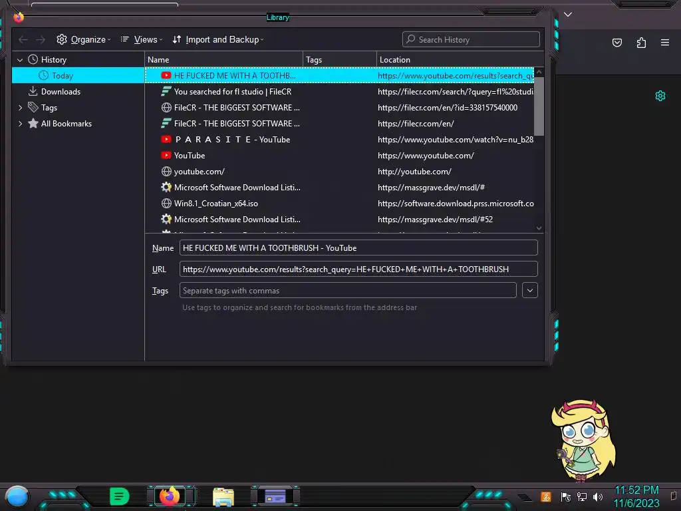Select the massgrave.dev/msdl/# history entry
The image size is (681, 511).
point(340,188)
